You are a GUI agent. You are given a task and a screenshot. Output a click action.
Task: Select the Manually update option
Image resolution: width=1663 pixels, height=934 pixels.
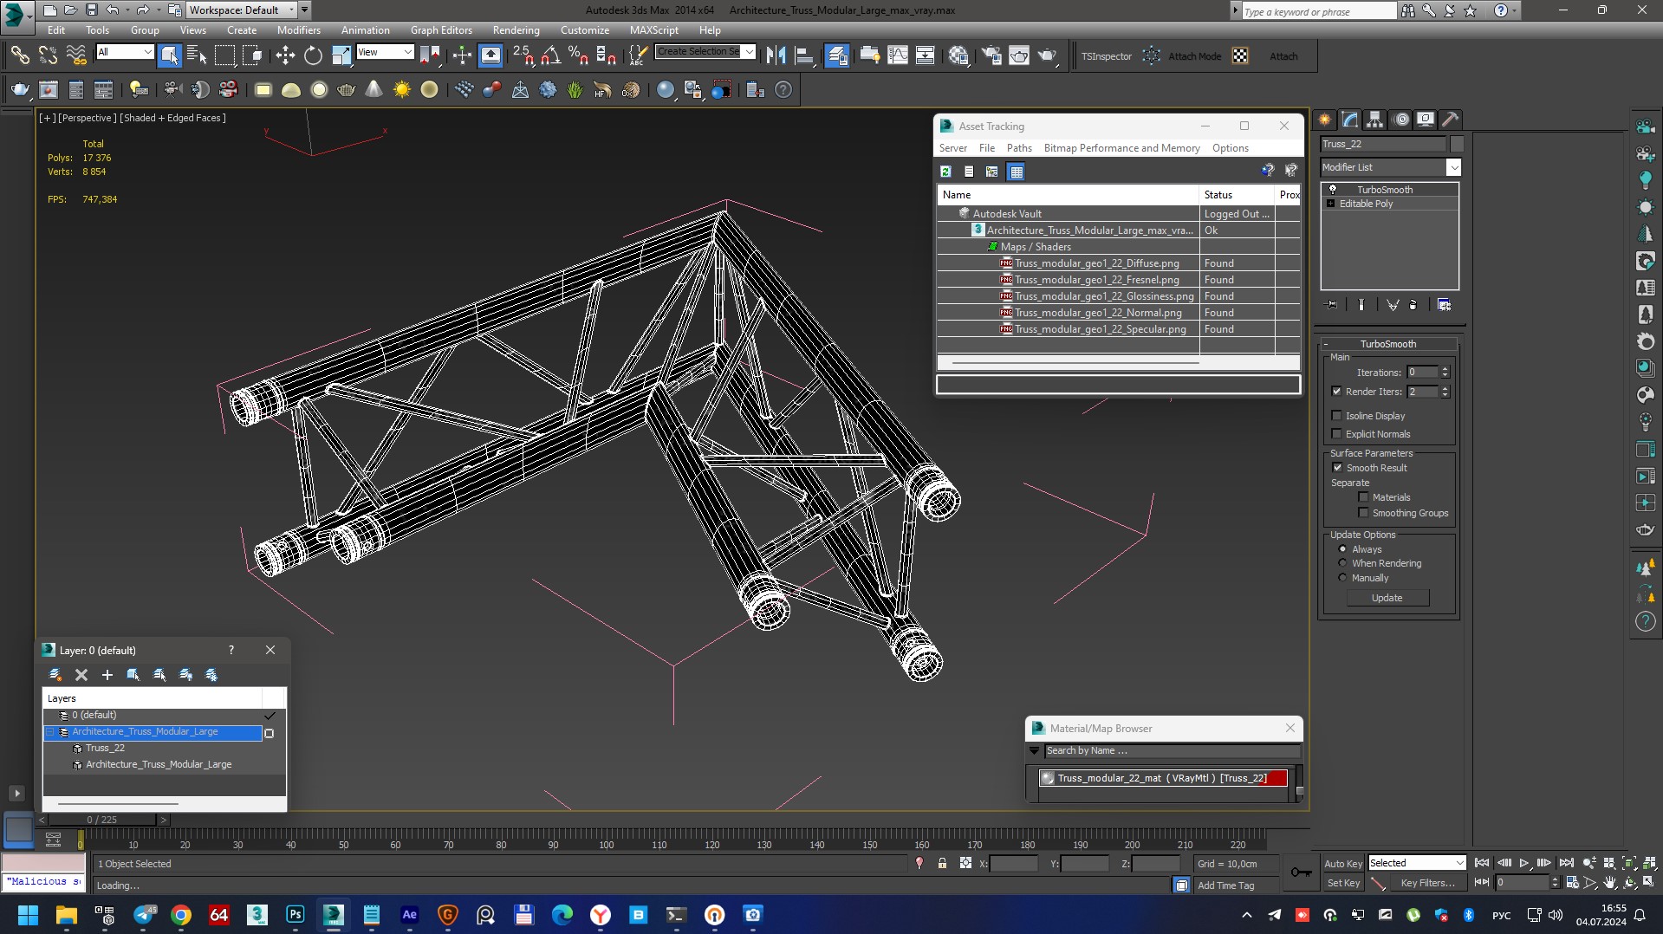[x=1343, y=578]
